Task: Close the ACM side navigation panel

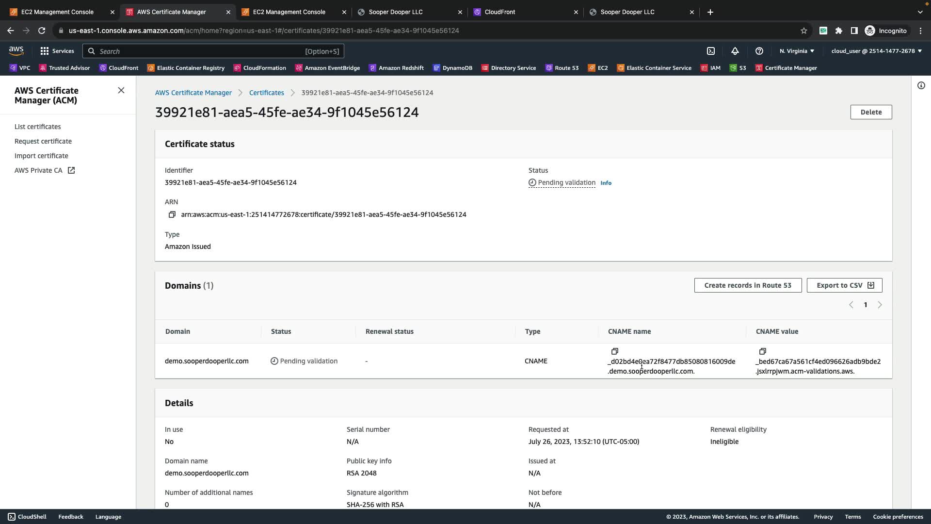Action: click(121, 91)
